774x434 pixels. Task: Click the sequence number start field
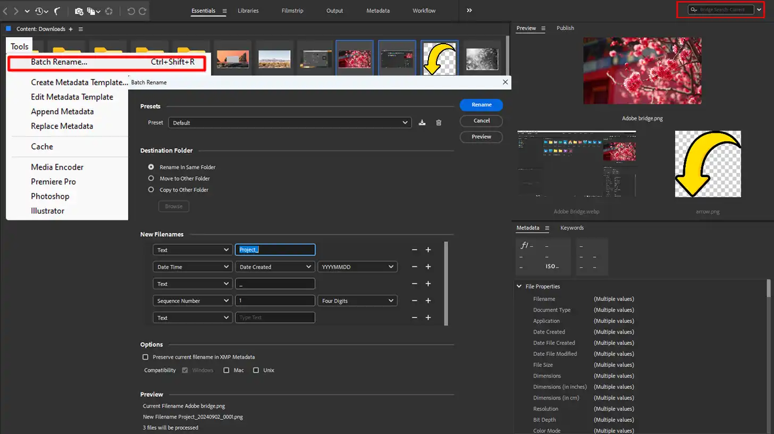(x=275, y=301)
